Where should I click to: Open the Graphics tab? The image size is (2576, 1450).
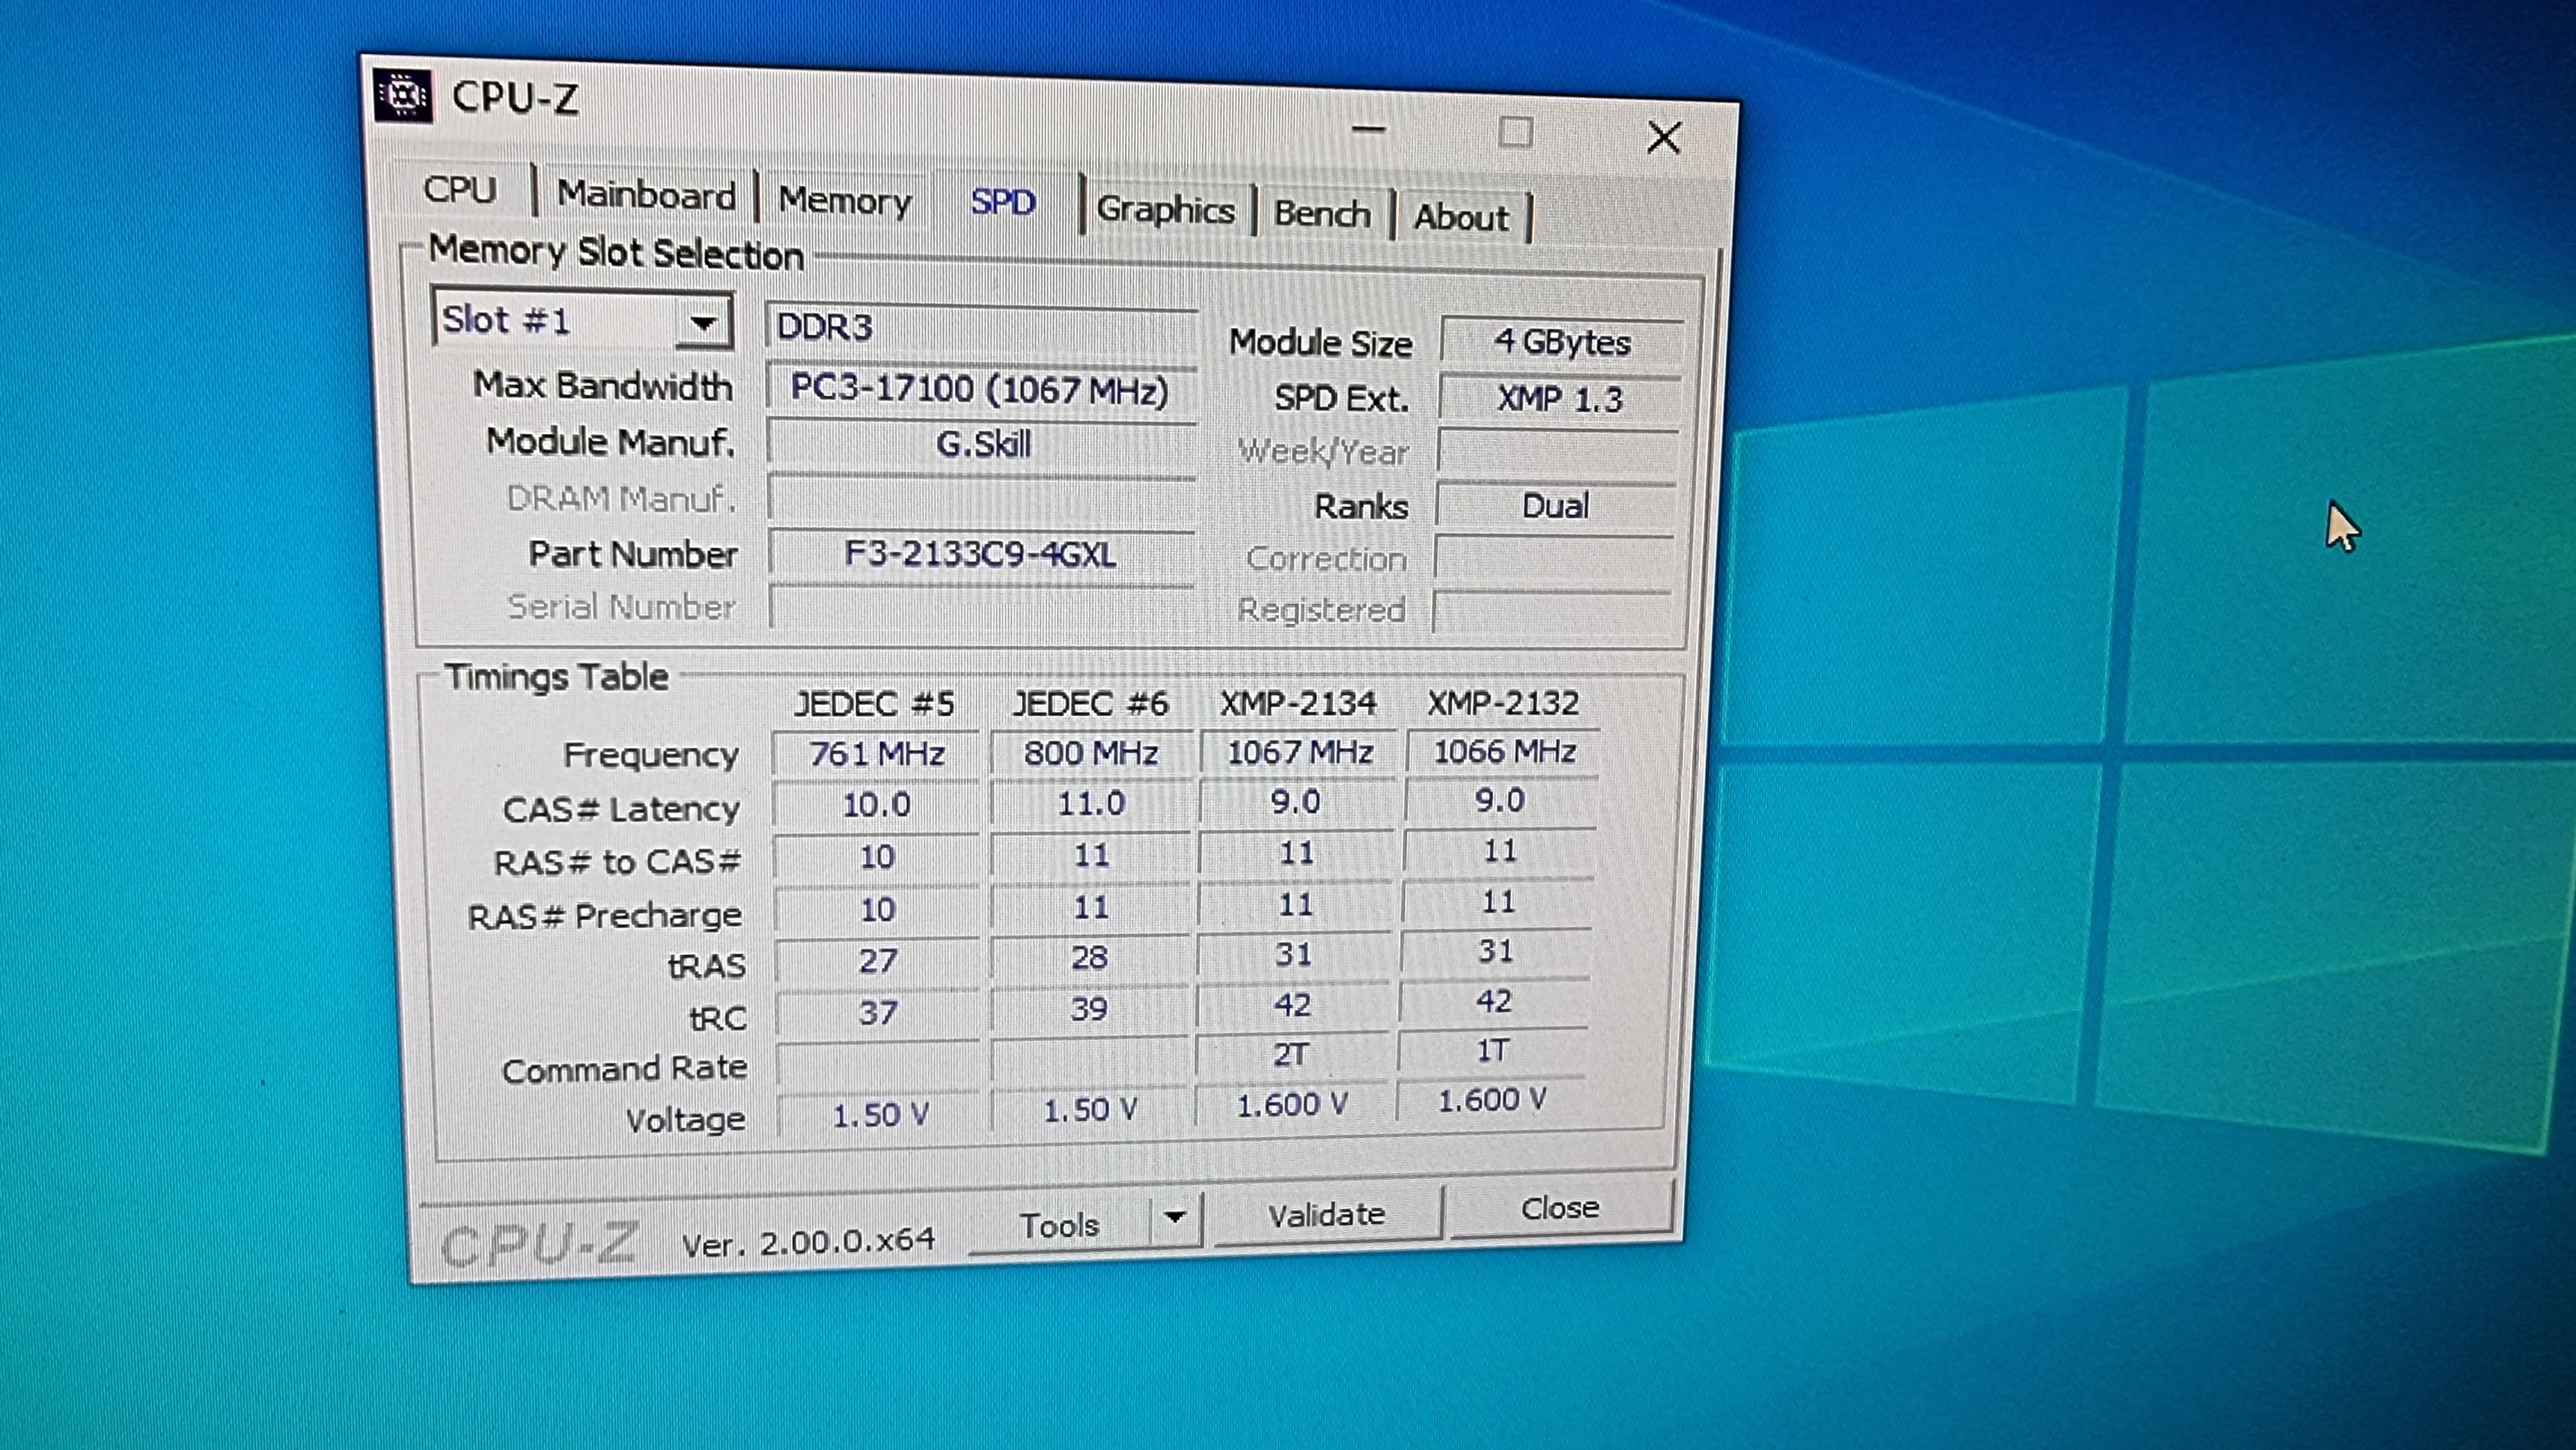pyautogui.click(x=1166, y=210)
